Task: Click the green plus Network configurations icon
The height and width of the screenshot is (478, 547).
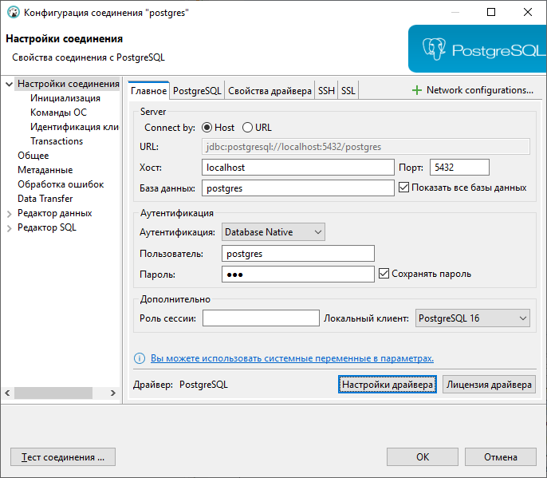Action: [x=417, y=90]
